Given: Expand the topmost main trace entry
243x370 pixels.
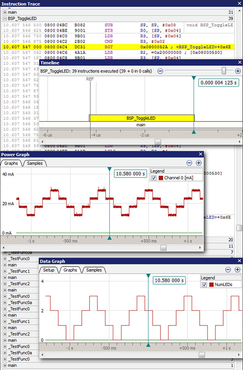Looking at the screenshot, I should coord(4,12).
